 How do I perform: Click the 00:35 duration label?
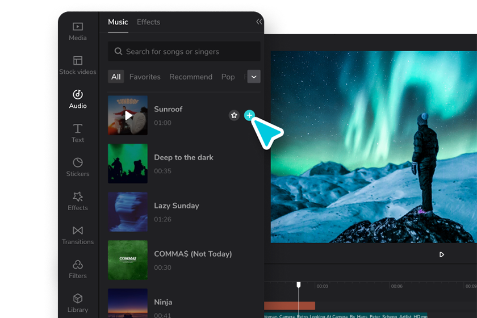(162, 171)
